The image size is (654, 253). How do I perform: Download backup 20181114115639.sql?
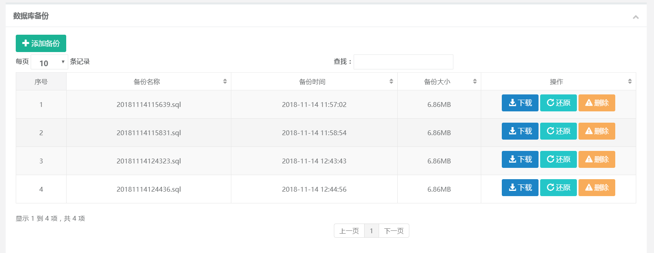pos(520,103)
